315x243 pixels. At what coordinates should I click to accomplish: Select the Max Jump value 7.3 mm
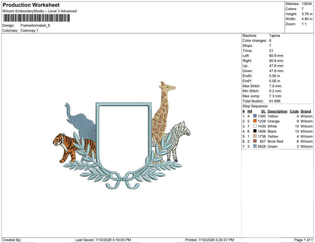click(x=275, y=96)
